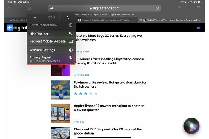Open the tab overview icon
The height and width of the screenshot is (139, 209).
(199, 8)
